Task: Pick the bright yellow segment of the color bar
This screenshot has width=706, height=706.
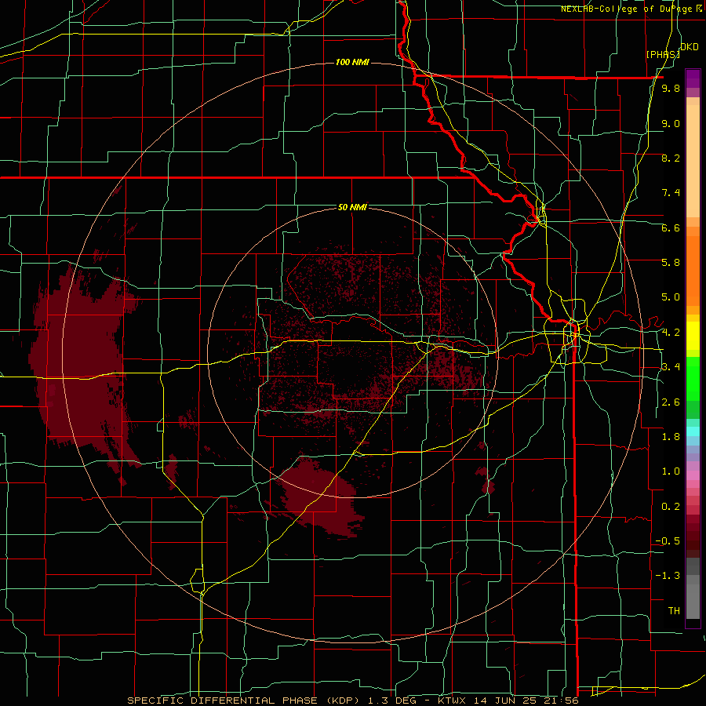Action: point(693,336)
